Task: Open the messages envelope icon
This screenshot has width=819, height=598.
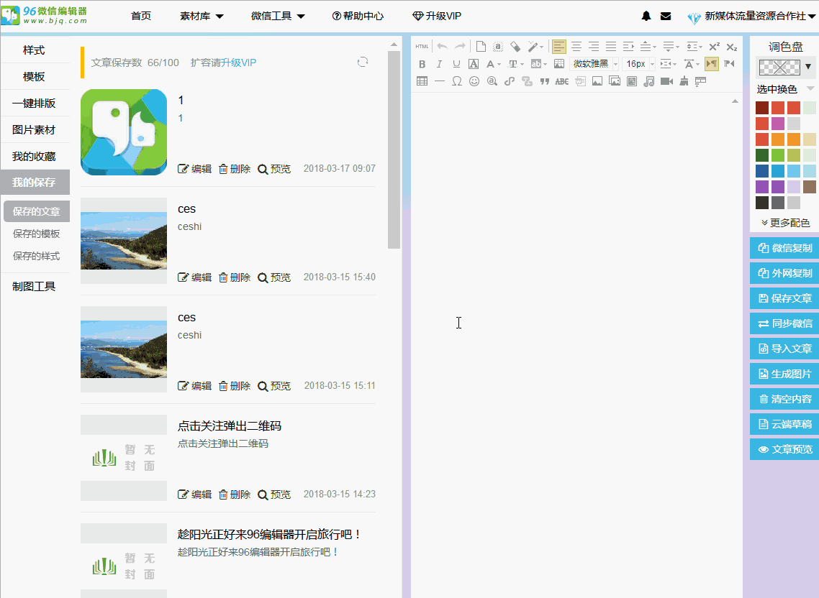Action: point(666,17)
